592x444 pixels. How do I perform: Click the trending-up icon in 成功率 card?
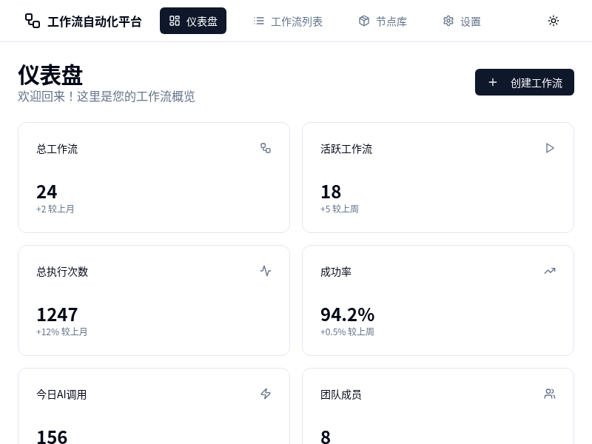coord(550,271)
